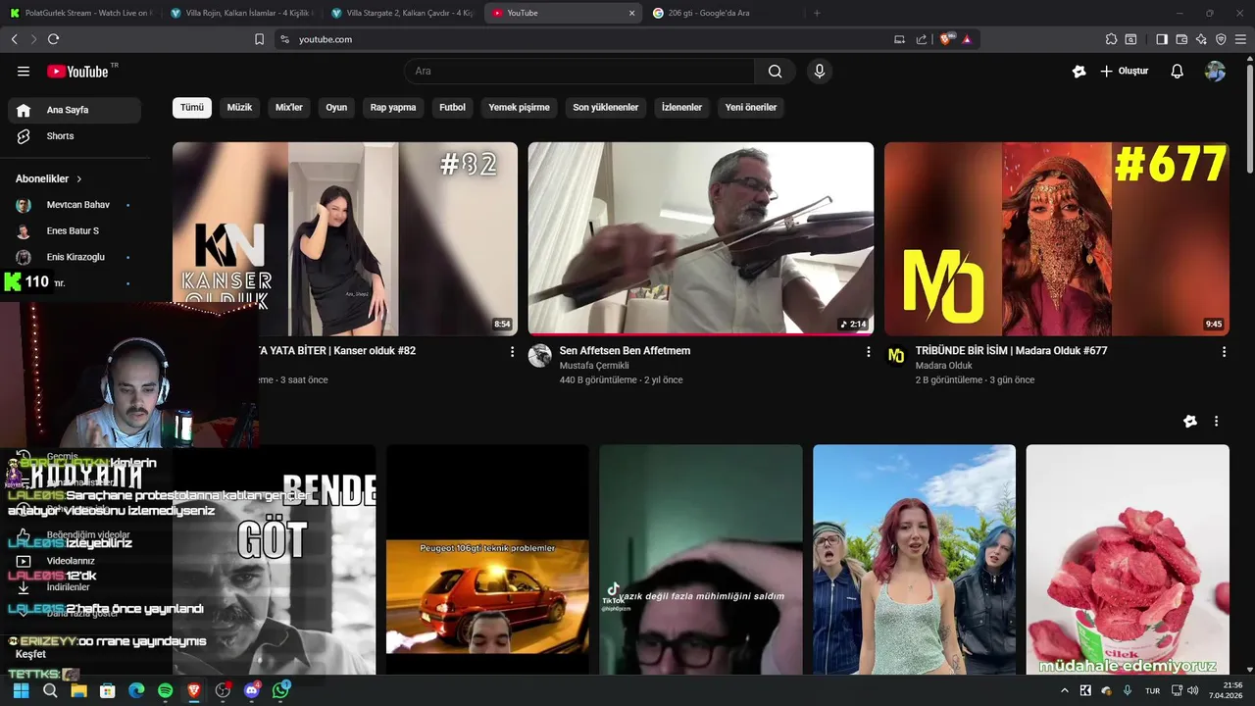
Task: Select the Mix'ler filter chip
Action: click(289, 107)
